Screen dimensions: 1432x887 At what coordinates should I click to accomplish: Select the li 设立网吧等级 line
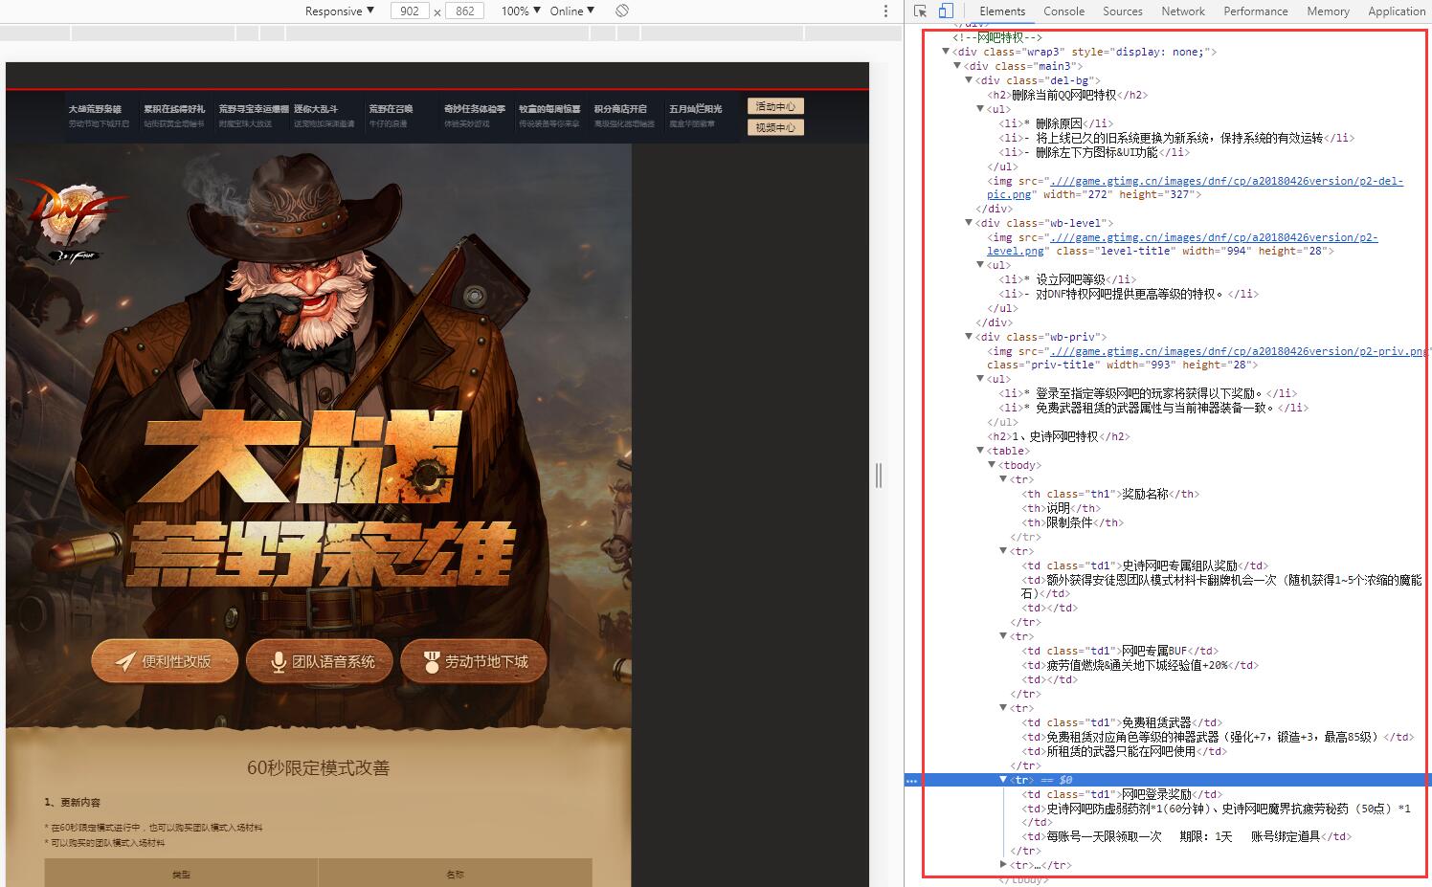[1067, 279]
